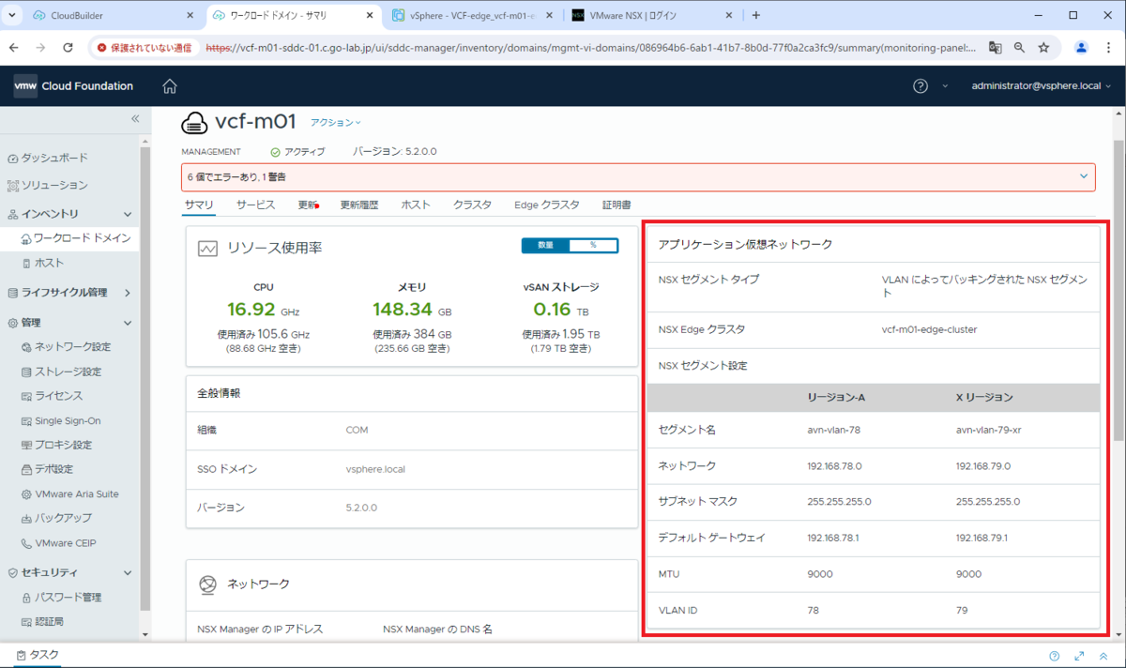Switch to the サマリ tab
1126x668 pixels.
click(x=199, y=205)
